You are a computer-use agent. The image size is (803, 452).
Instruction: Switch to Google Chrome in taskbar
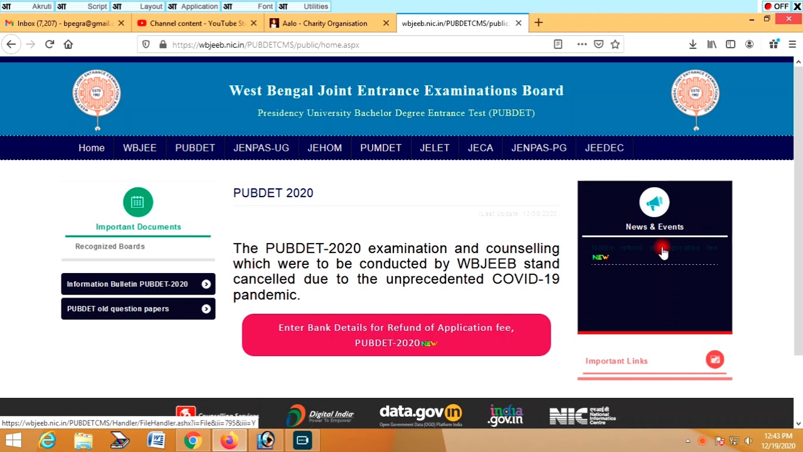193,441
